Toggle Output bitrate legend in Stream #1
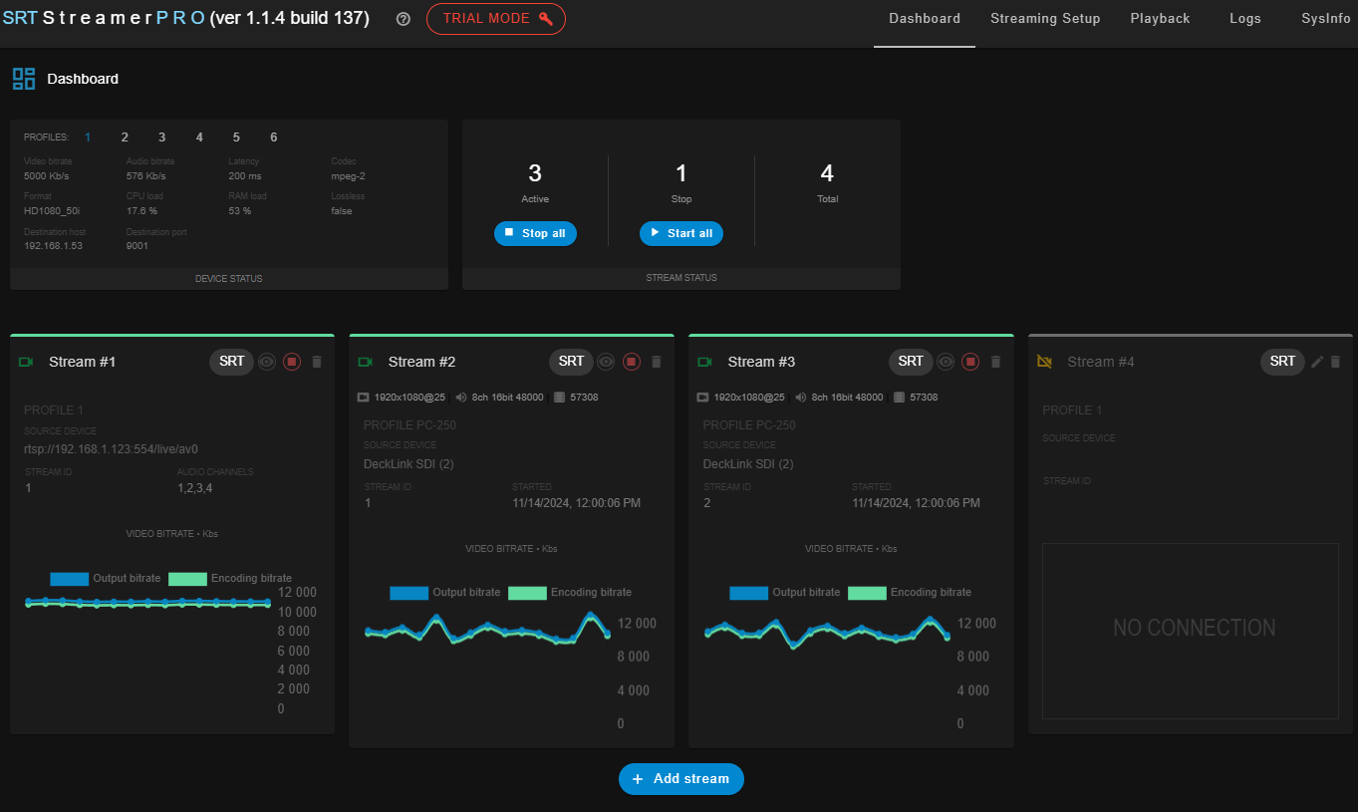 106,578
